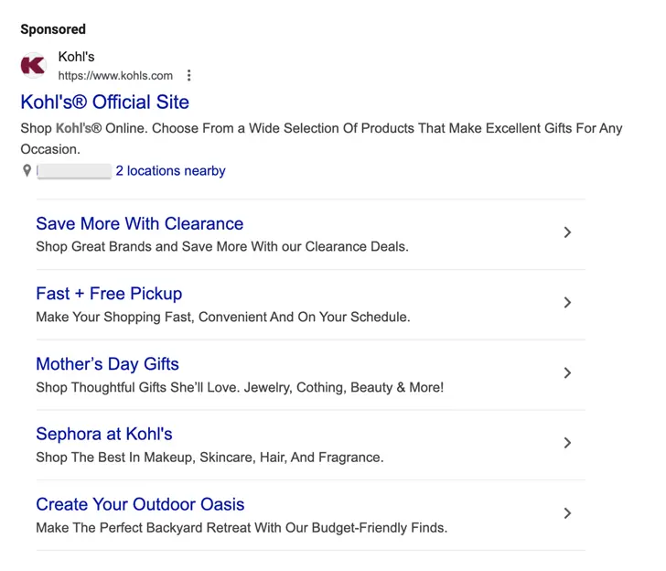Click the Kohl's logo icon
This screenshot has width=666, height=571.
pyautogui.click(x=34, y=65)
